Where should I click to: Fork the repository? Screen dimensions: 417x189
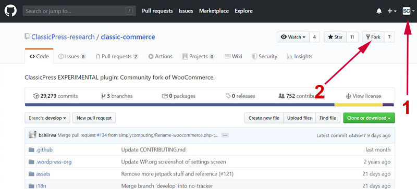(373, 37)
